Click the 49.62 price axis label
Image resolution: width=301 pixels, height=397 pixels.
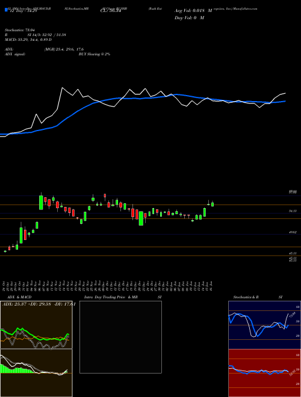293,232
